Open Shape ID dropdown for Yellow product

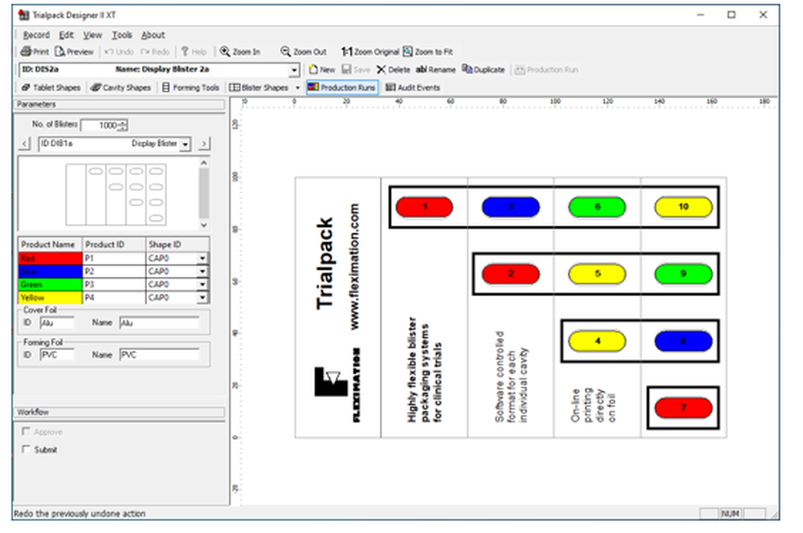coord(203,298)
